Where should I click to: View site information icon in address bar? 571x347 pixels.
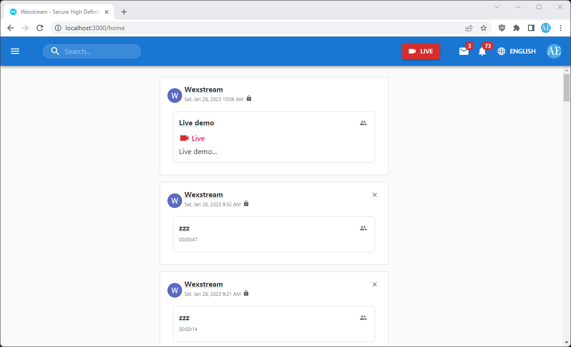point(58,28)
